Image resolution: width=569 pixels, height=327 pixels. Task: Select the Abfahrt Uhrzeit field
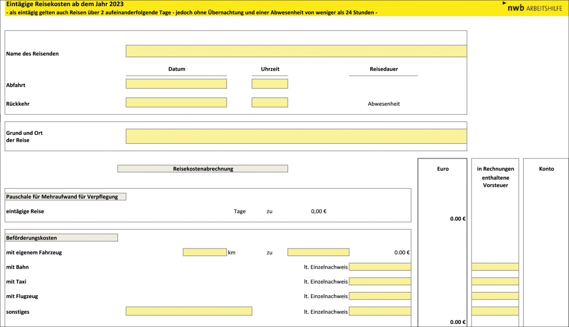coord(269,84)
